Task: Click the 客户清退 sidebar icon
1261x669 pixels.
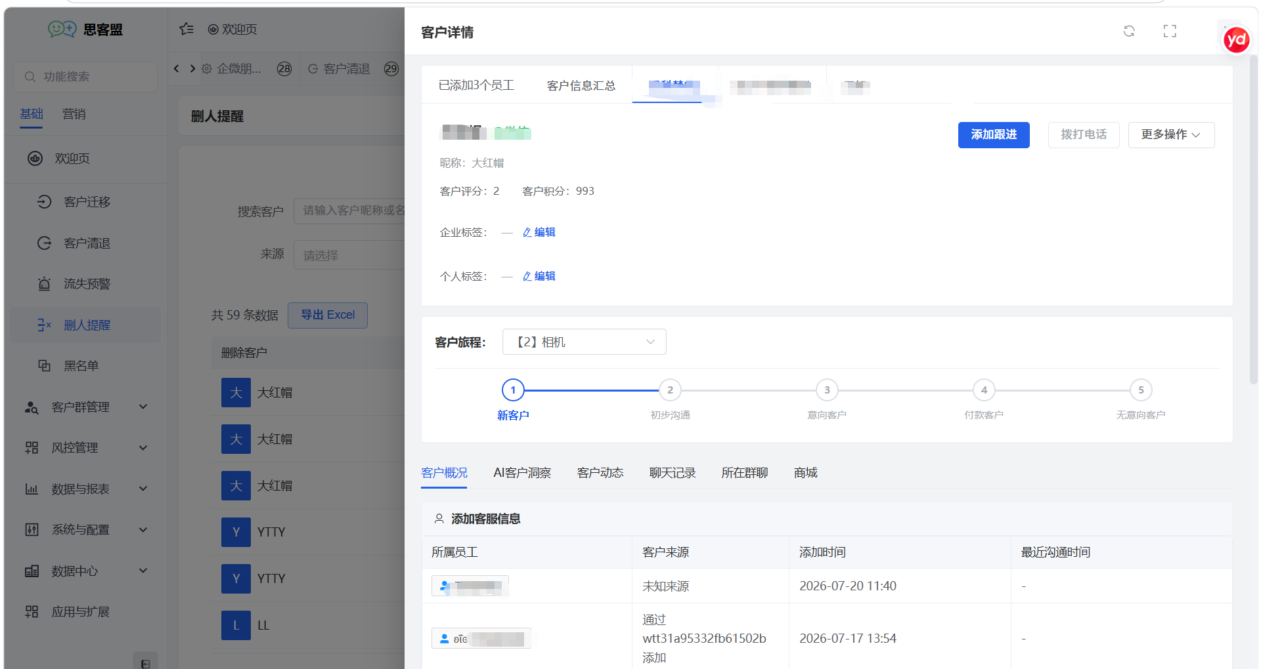Action: tap(44, 243)
